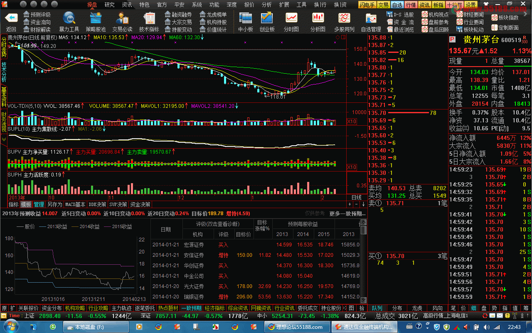Open 融资融券 toolbar item
Screen dimensions: 532x333
coord(178,15)
